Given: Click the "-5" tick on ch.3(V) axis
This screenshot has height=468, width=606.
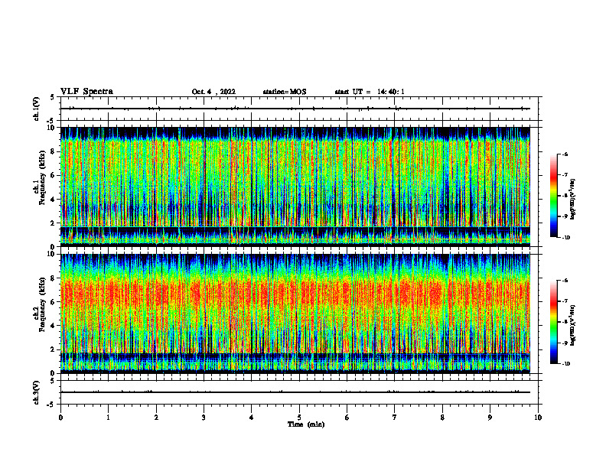Looking at the screenshot, I should pyautogui.click(x=51, y=405).
